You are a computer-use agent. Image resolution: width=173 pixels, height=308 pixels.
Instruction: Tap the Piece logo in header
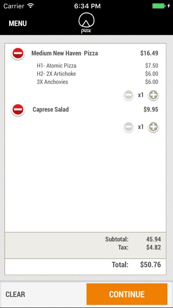pos(86,23)
